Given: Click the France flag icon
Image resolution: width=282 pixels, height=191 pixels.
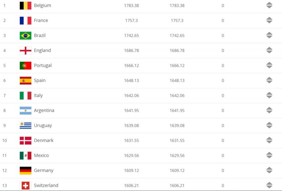Looking at the screenshot, I should 26,20.
